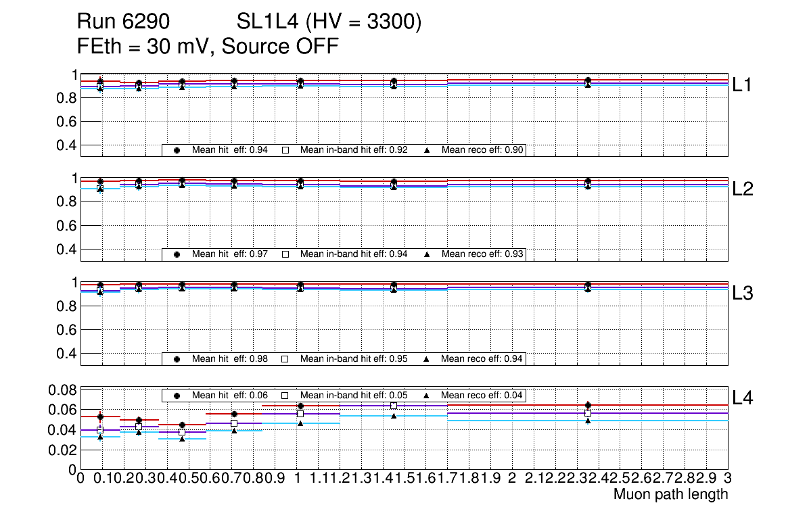
Task: Click the filled circle marker in L4 legend
Action: 177,395
